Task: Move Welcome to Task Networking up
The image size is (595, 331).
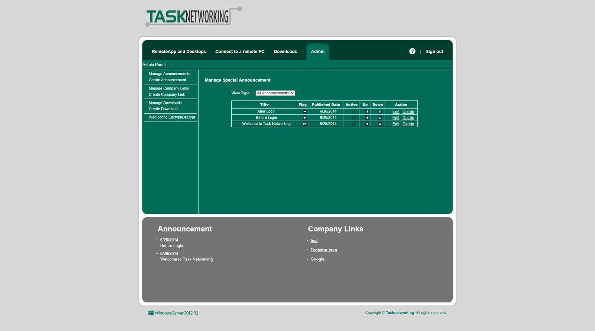Action: (x=367, y=124)
